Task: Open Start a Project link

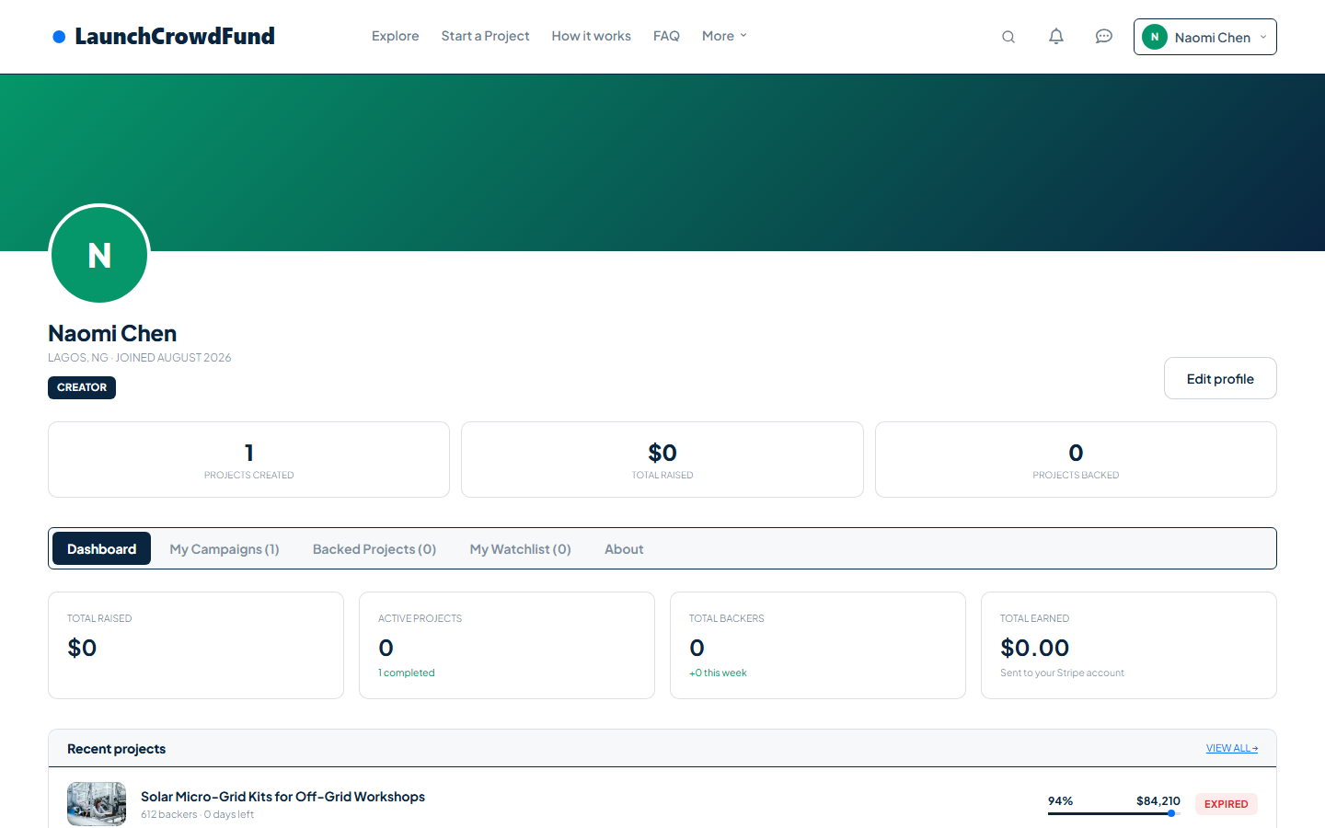Action: [485, 36]
